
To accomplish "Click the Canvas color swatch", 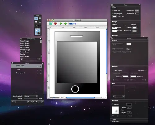I will [x=135, y=28].
